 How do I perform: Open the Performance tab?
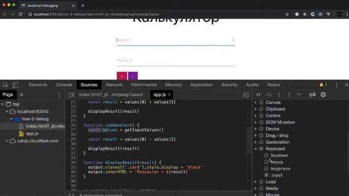pos(144,85)
